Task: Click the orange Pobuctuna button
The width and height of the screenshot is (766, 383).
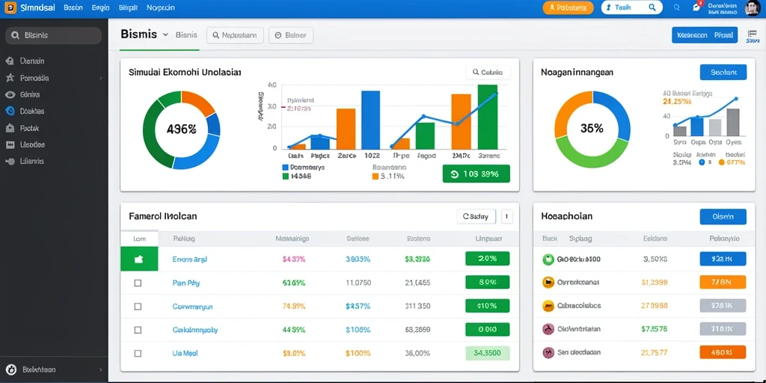Action: pyautogui.click(x=569, y=7)
